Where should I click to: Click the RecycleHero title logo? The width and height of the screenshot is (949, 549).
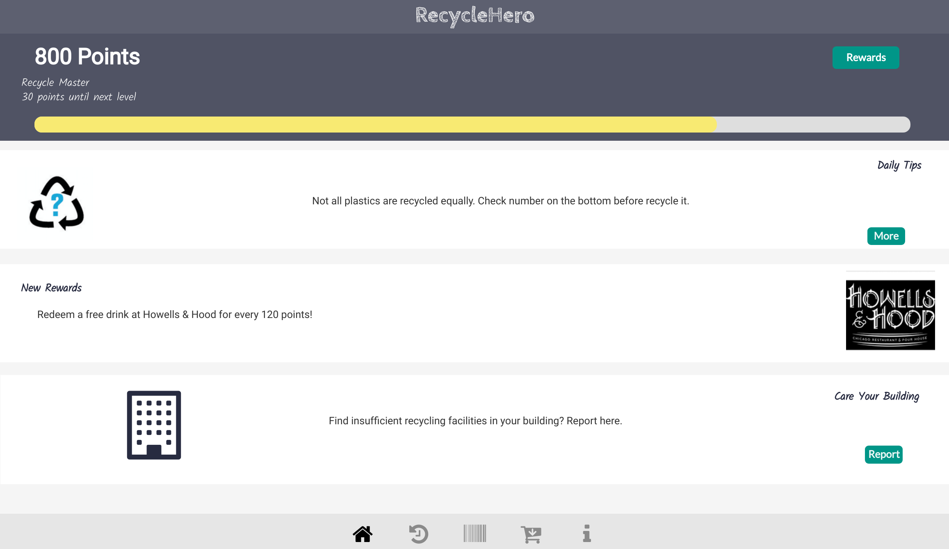point(474,16)
